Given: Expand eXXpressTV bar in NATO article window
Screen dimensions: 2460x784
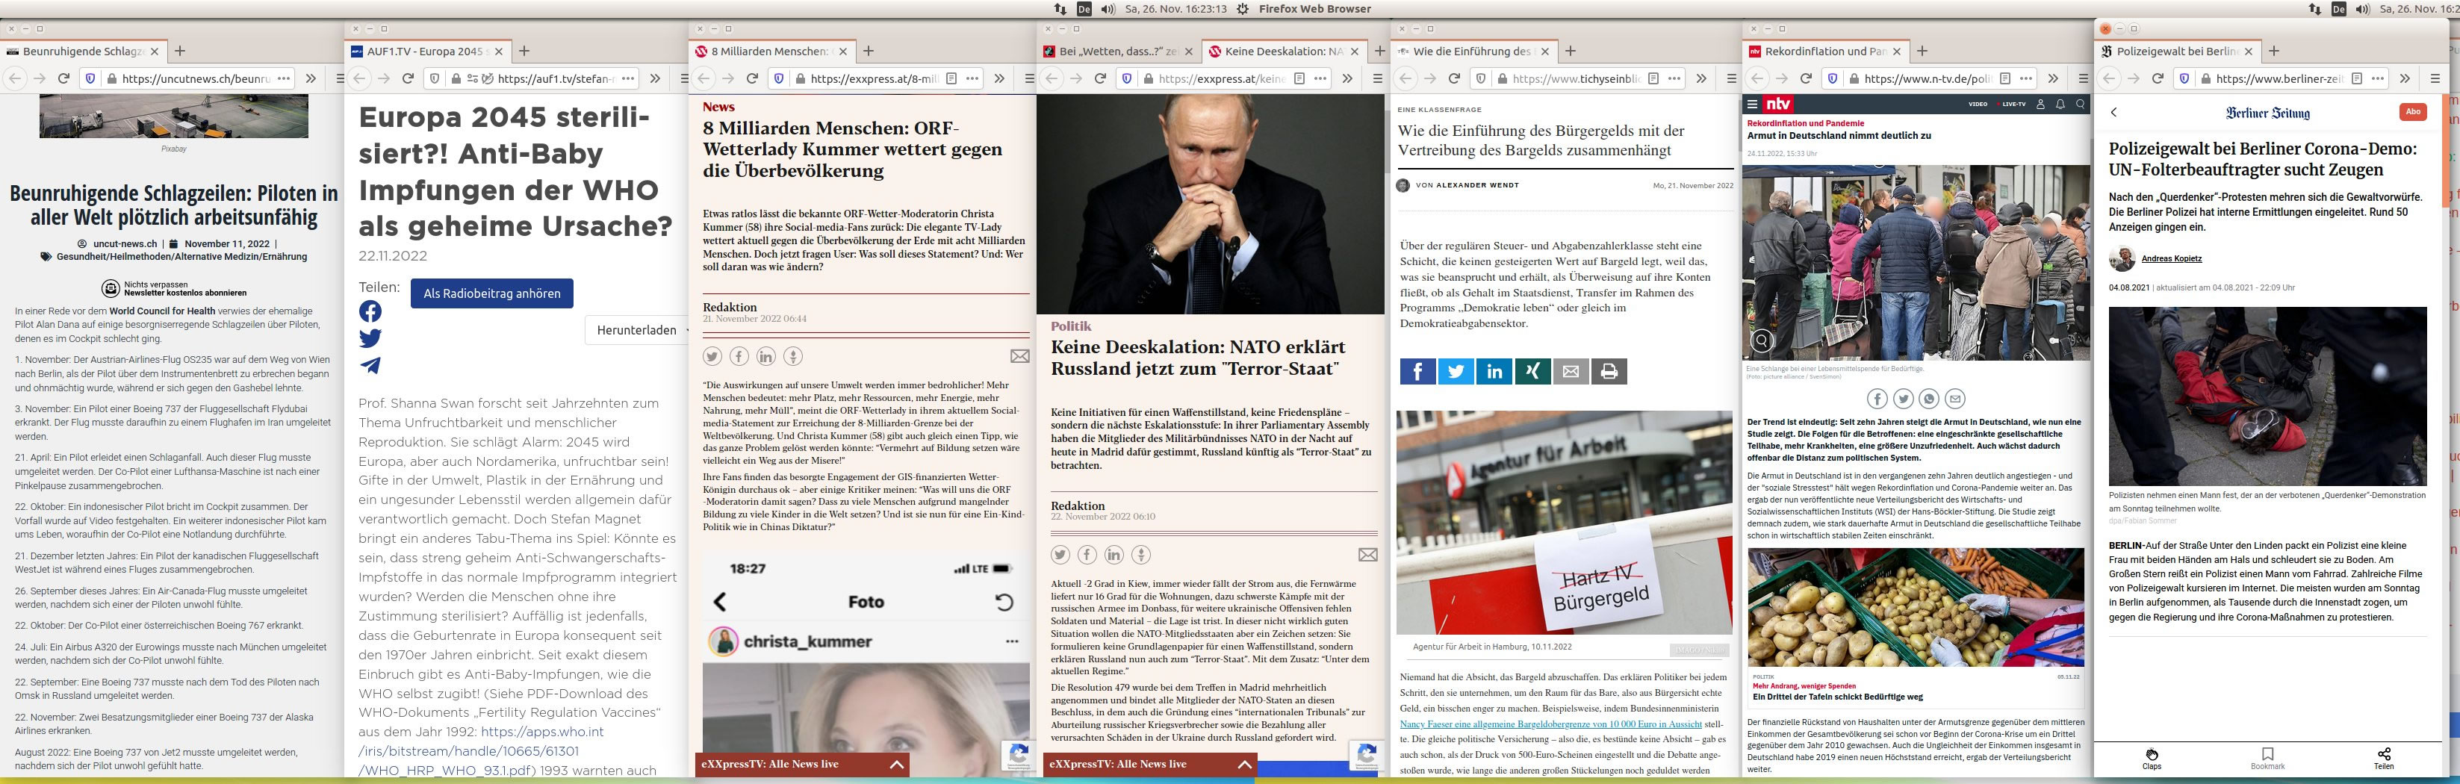Looking at the screenshot, I should pyautogui.click(x=1244, y=765).
